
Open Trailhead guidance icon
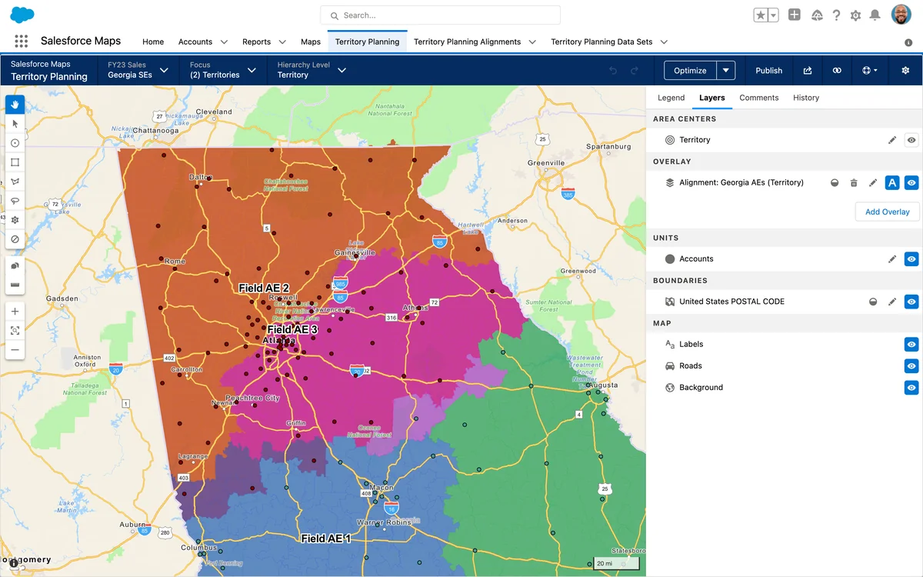[x=817, y=15]
